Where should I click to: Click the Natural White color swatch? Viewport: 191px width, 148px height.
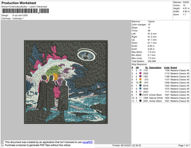140,98
